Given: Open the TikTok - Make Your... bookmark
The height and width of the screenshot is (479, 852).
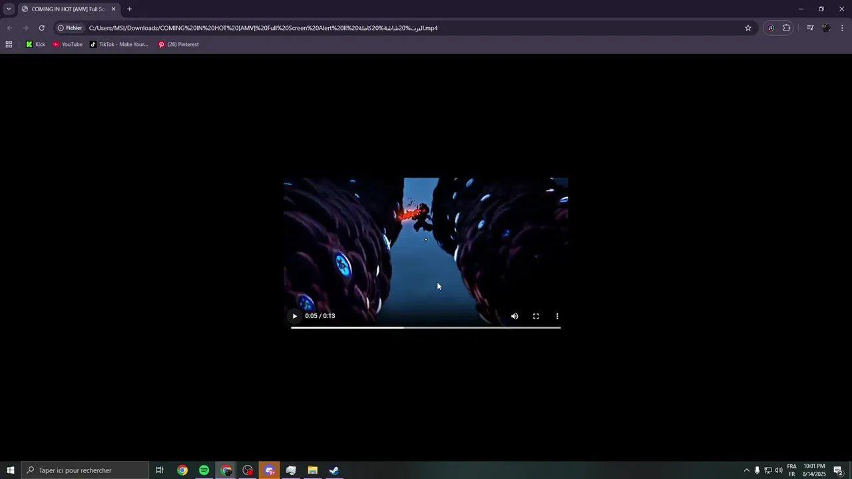Looking at the screenshot, I should (x=119, y=45).
